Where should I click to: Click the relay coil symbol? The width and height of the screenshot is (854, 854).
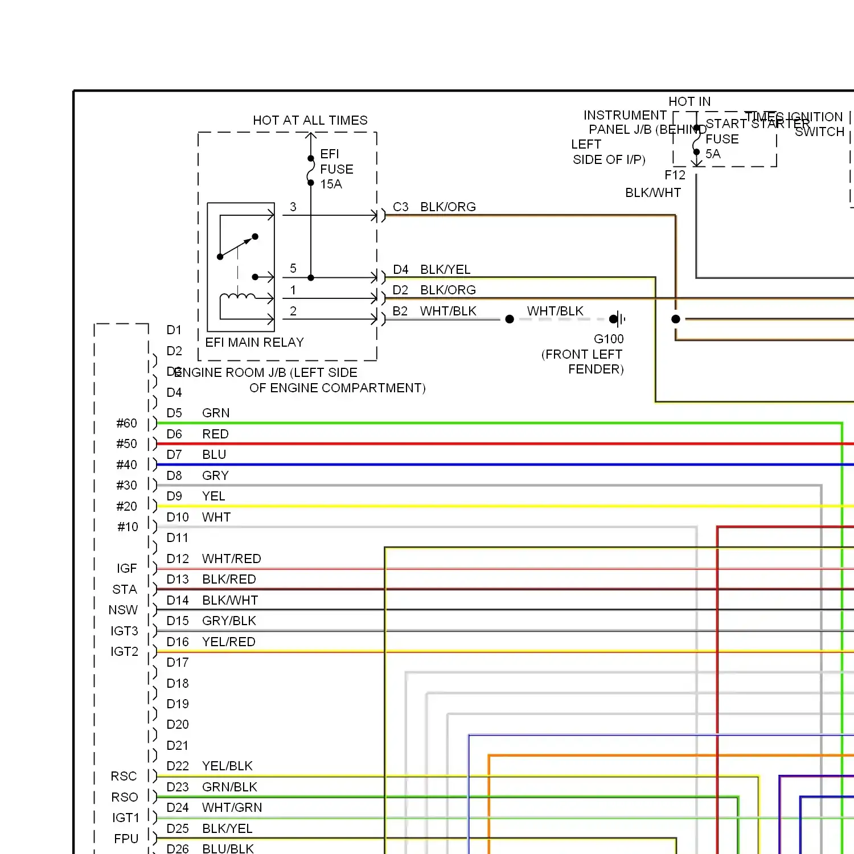238,297
